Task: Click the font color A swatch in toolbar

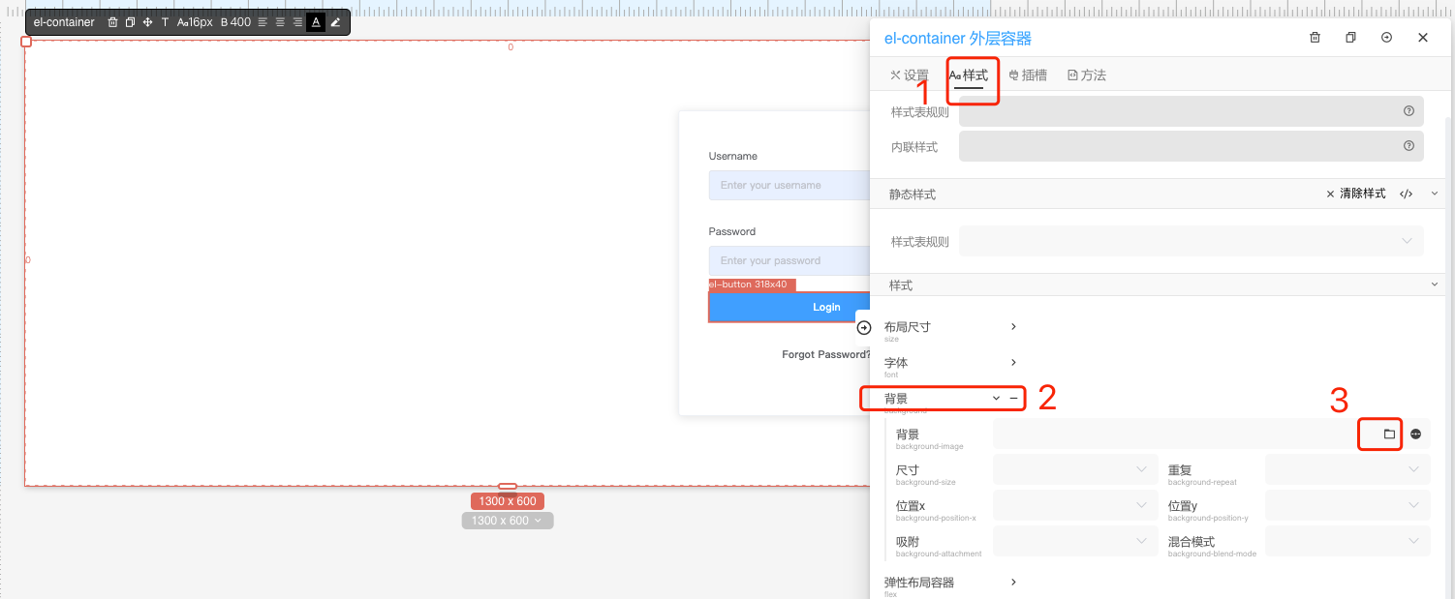Action: click(x=316, y=22)
